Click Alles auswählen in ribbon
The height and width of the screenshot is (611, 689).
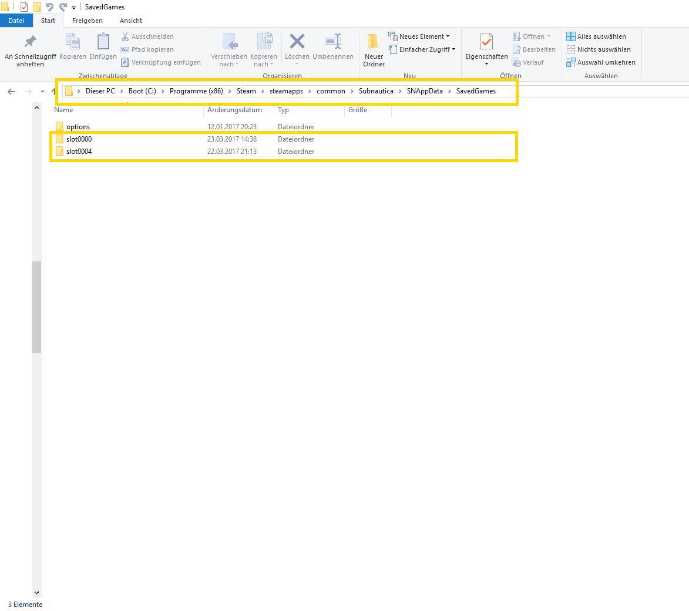[x=596, y=36]
